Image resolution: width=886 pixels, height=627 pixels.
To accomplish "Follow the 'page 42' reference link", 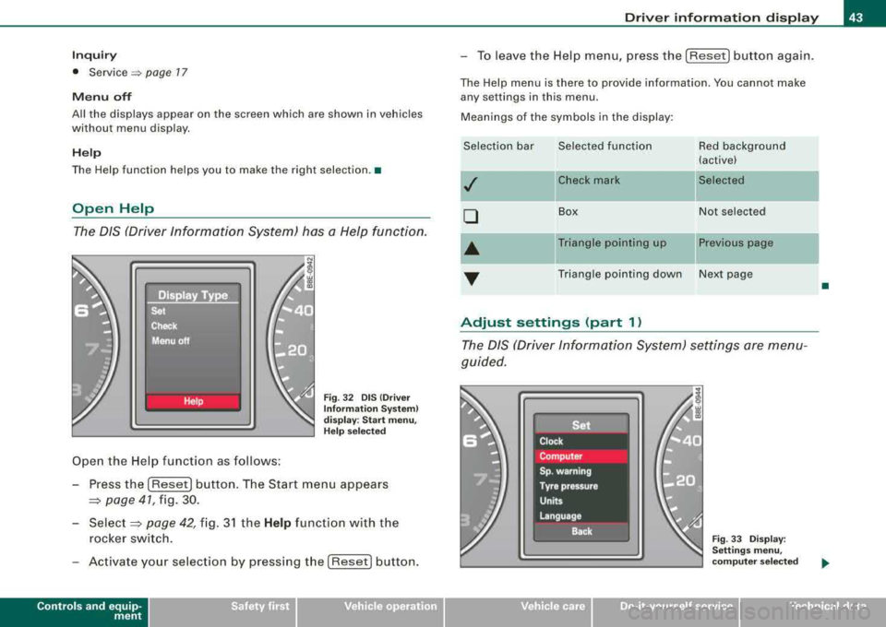I will (172, 523).
